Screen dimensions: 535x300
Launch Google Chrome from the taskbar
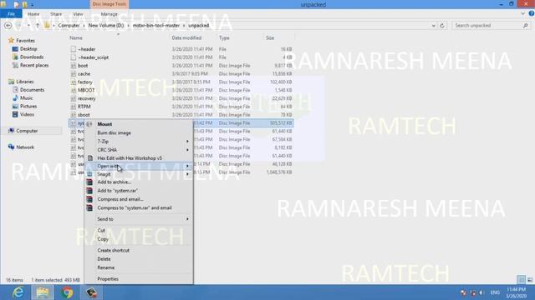coord(67,292)
